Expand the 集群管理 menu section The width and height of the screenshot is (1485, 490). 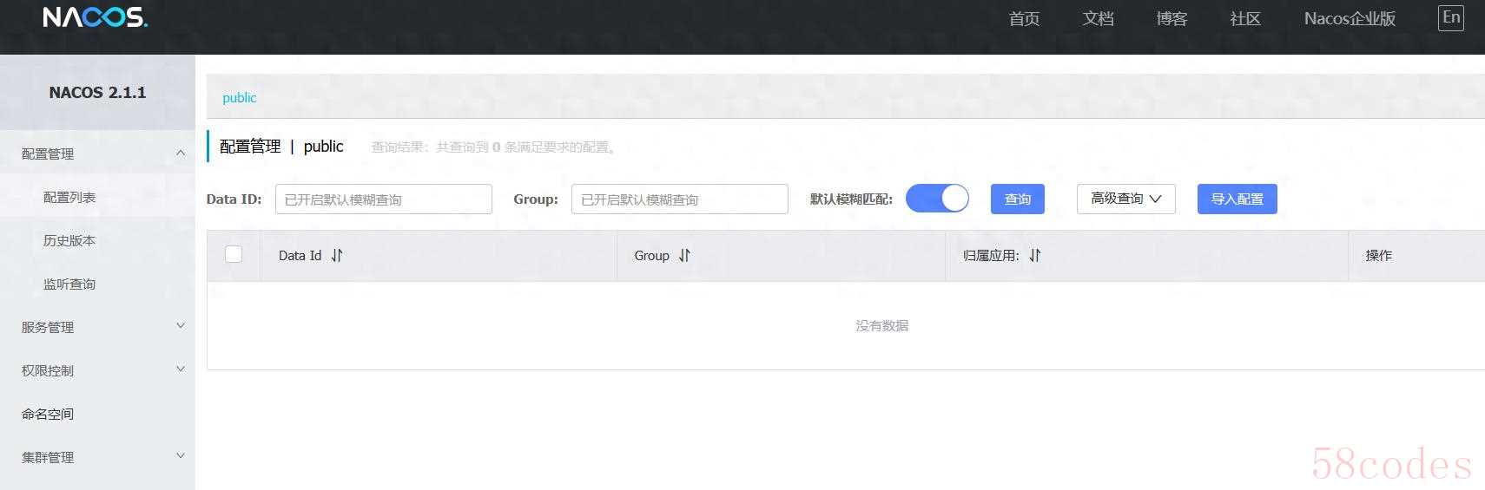(x=97, y=457)
